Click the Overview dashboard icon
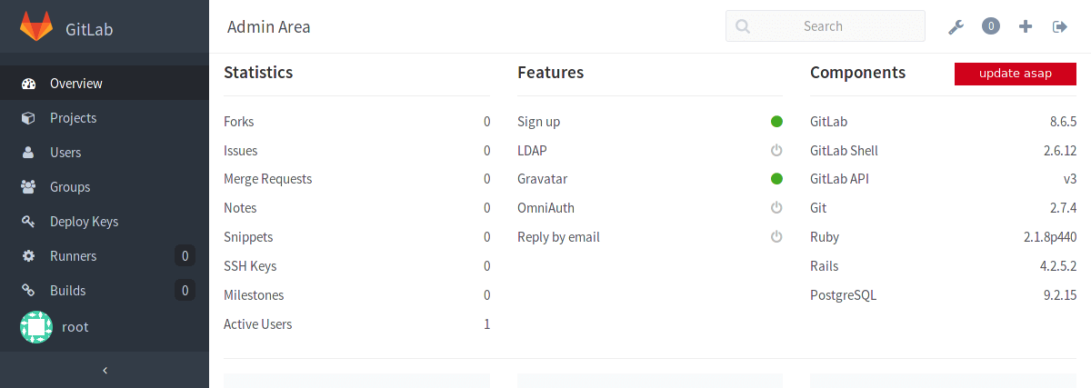 point(28,84)
